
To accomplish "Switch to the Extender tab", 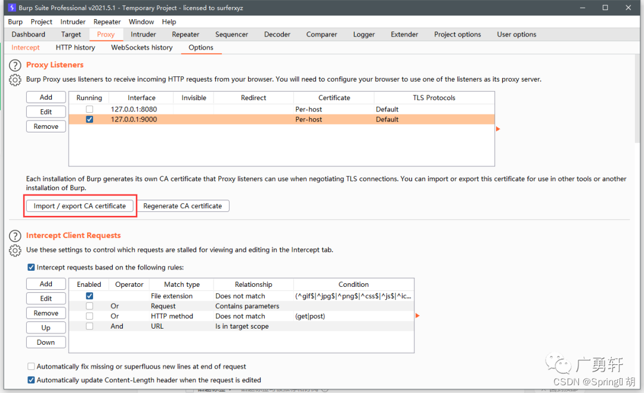I will [404, 35].
